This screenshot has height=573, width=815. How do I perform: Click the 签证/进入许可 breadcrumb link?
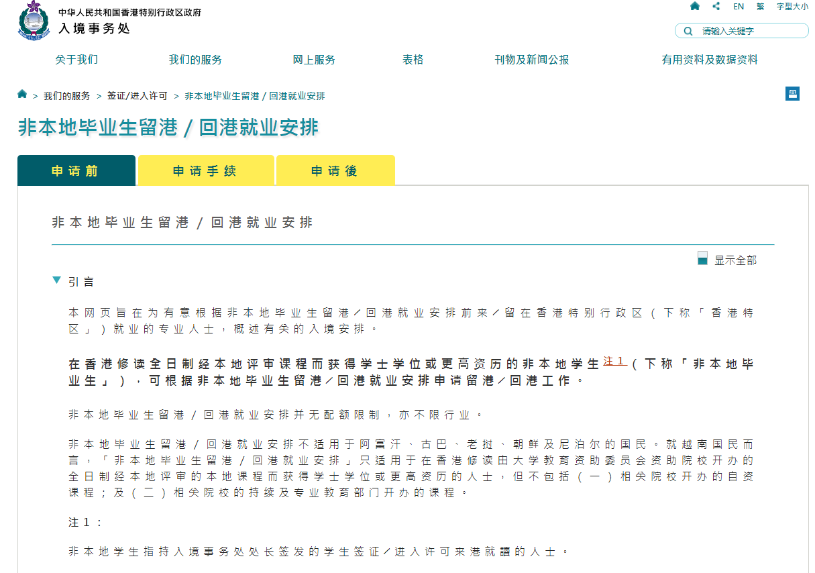[x=136, y=95]
